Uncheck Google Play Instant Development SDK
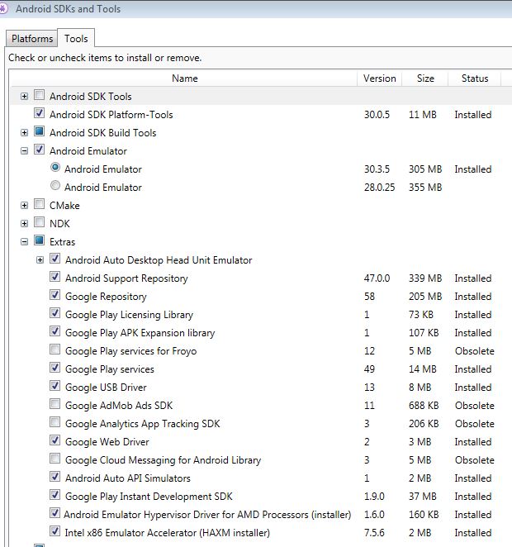The width and height of the screenshot is (512, 547). (x=55, y=495)
